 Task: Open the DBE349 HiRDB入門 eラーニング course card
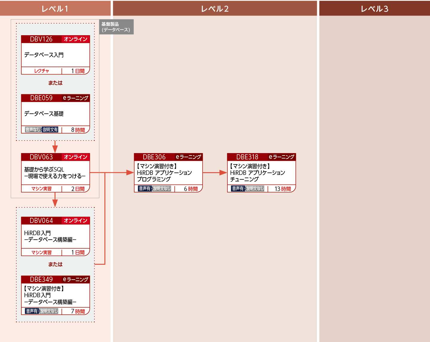pyautogui.click(x=56, y=295)
